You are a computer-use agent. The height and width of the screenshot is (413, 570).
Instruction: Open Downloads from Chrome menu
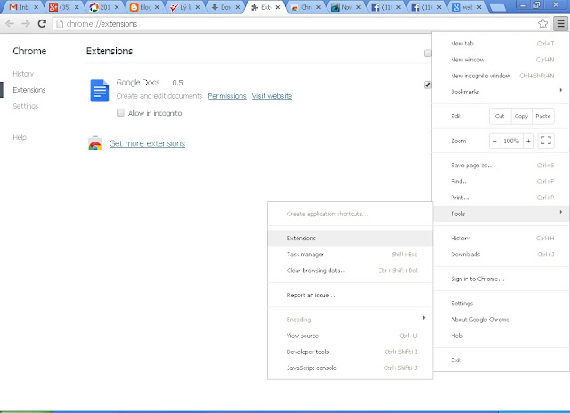click(501, 255)
